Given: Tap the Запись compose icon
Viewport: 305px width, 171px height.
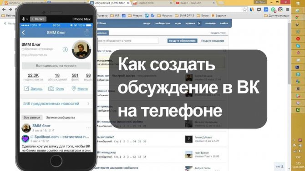Looking at the screenshot, I should click(x=26, y=88).
